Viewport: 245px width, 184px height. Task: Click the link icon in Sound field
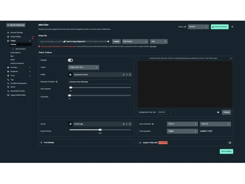pos(123,124)
